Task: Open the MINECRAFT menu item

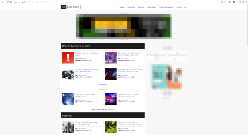Action: (x=152, y=7)
